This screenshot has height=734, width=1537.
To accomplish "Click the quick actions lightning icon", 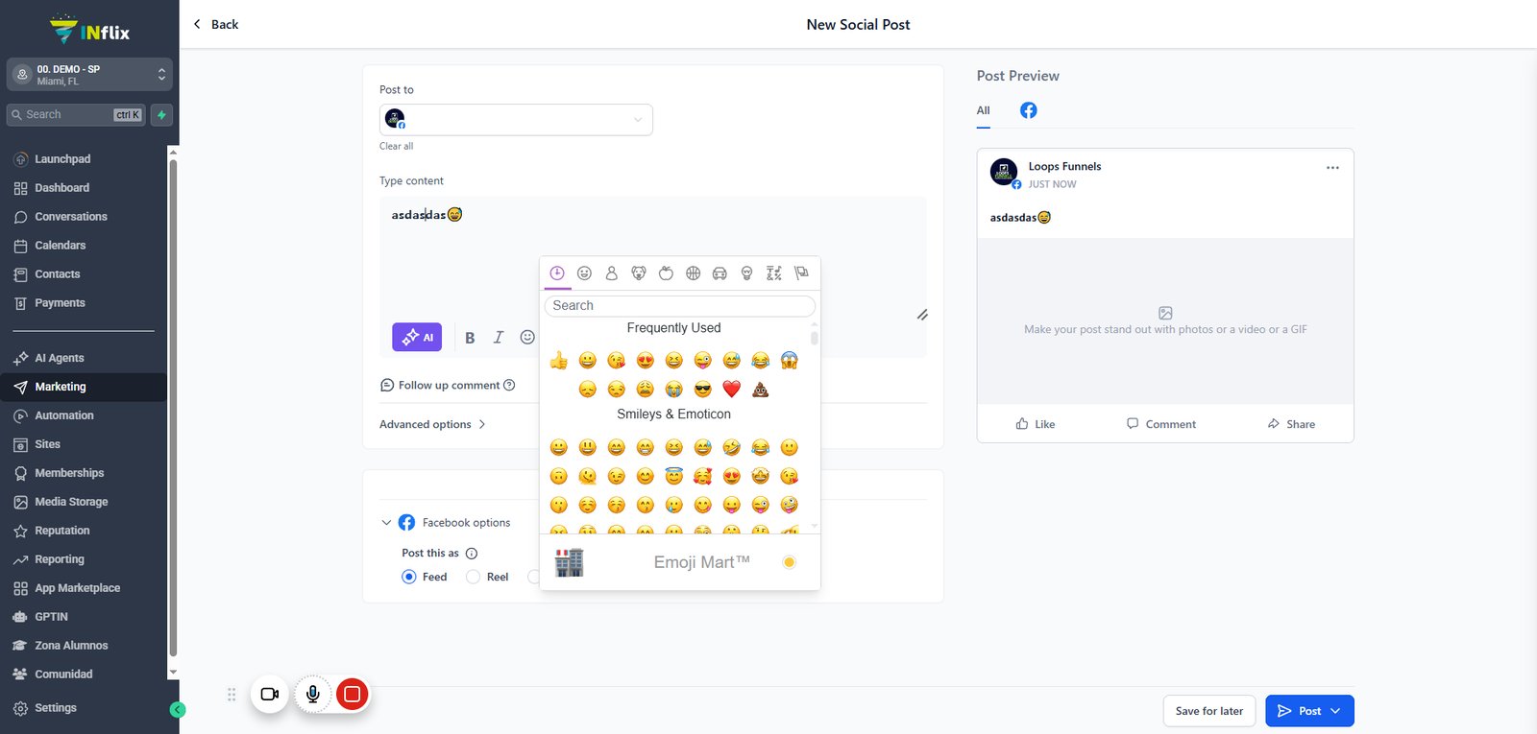I will (x=161, y=115).
